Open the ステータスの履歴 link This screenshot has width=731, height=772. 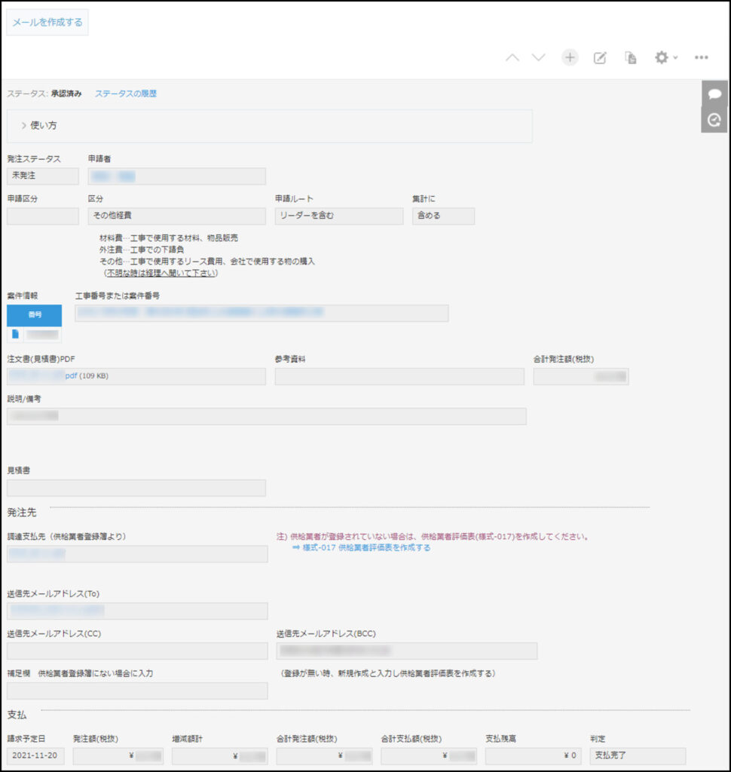click(x=126, y=93)
